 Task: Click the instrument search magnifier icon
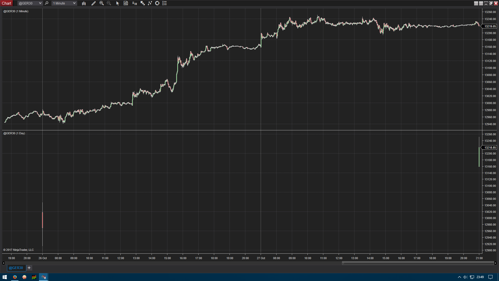point(47,3)
